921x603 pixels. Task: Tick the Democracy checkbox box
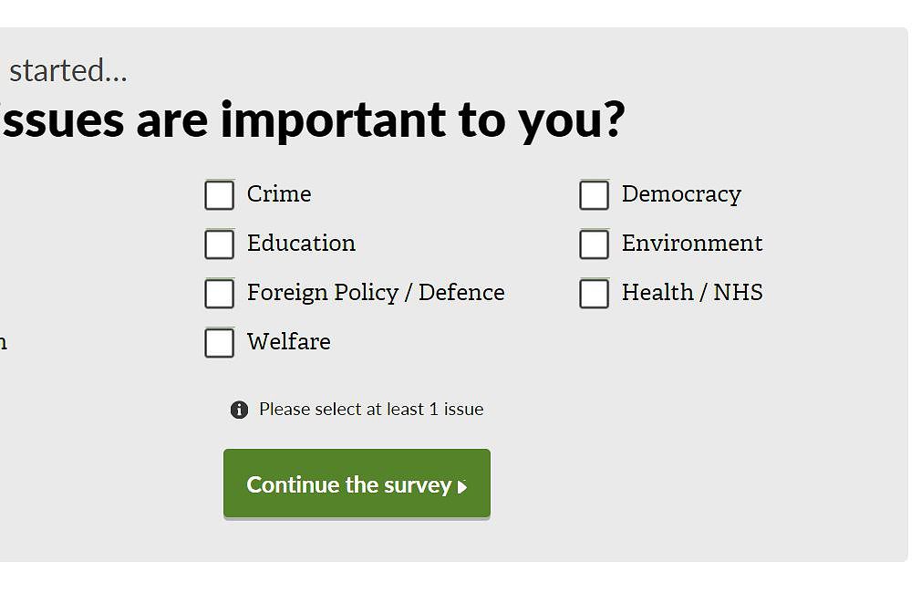[595, 195]
